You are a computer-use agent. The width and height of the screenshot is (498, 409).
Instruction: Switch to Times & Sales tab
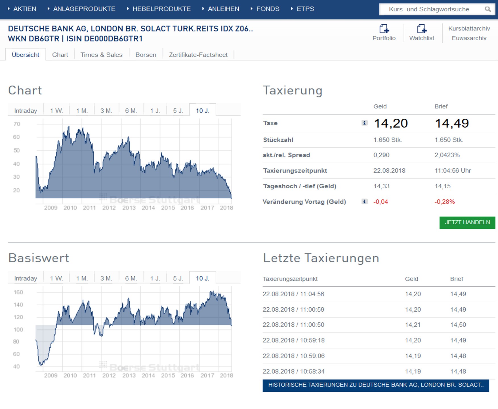(x=101, y=55)
